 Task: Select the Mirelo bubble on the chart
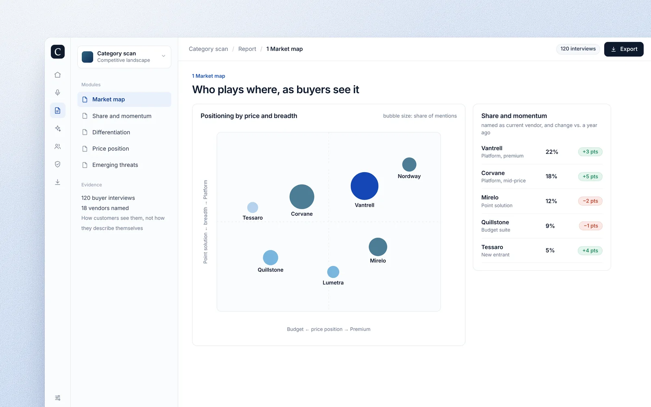point(378,247)
